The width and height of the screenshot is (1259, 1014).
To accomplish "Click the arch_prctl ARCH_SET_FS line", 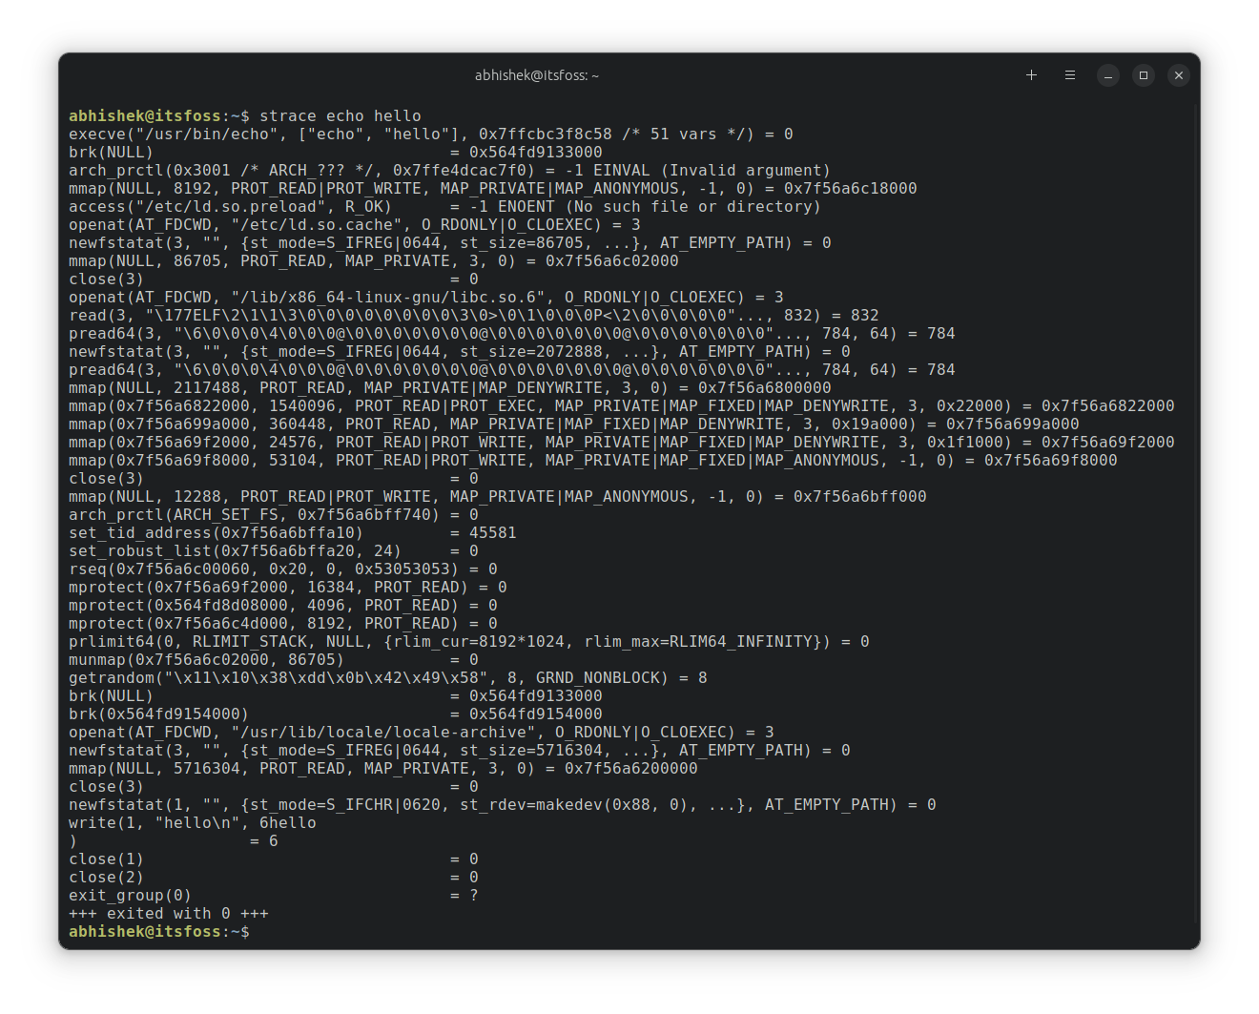I will (274, 515).
